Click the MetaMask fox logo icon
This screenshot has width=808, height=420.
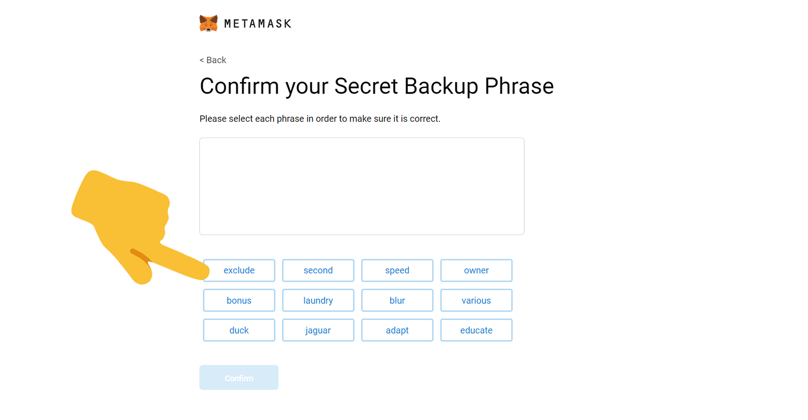click(208, 23)
